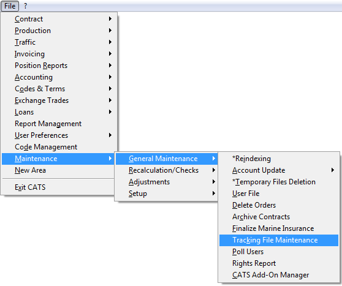Select Archive Contracts
The width and height of the screenshot is (342, 286).
tap(279, 217)
